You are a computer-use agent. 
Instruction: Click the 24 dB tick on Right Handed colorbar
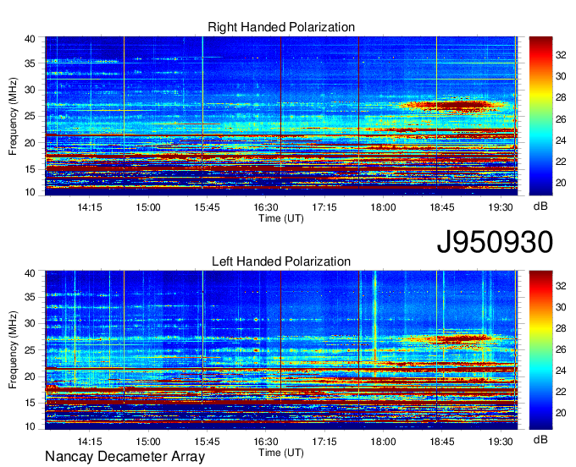click(x=561, y=140)
